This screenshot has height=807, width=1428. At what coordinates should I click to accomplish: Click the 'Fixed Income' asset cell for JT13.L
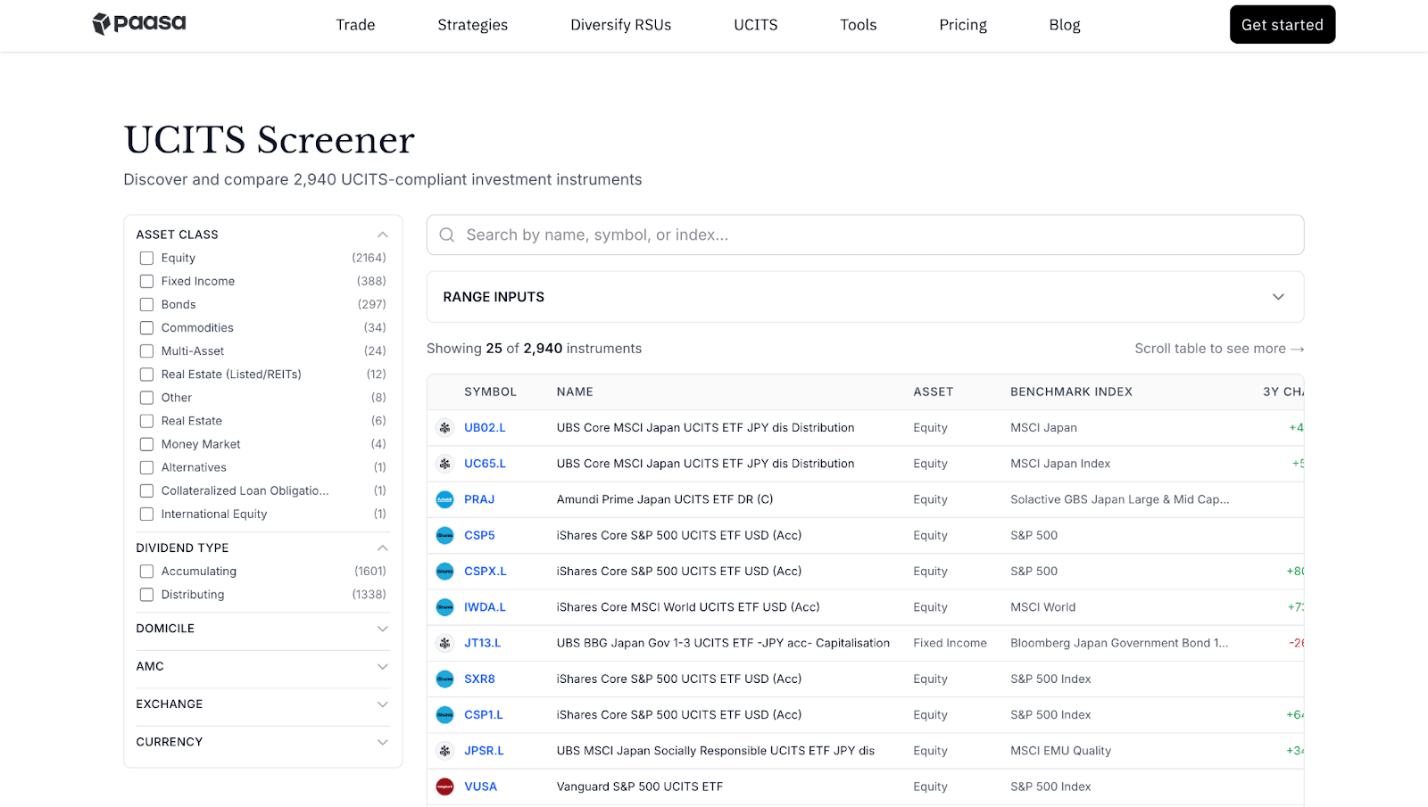[x=950, y=643]
